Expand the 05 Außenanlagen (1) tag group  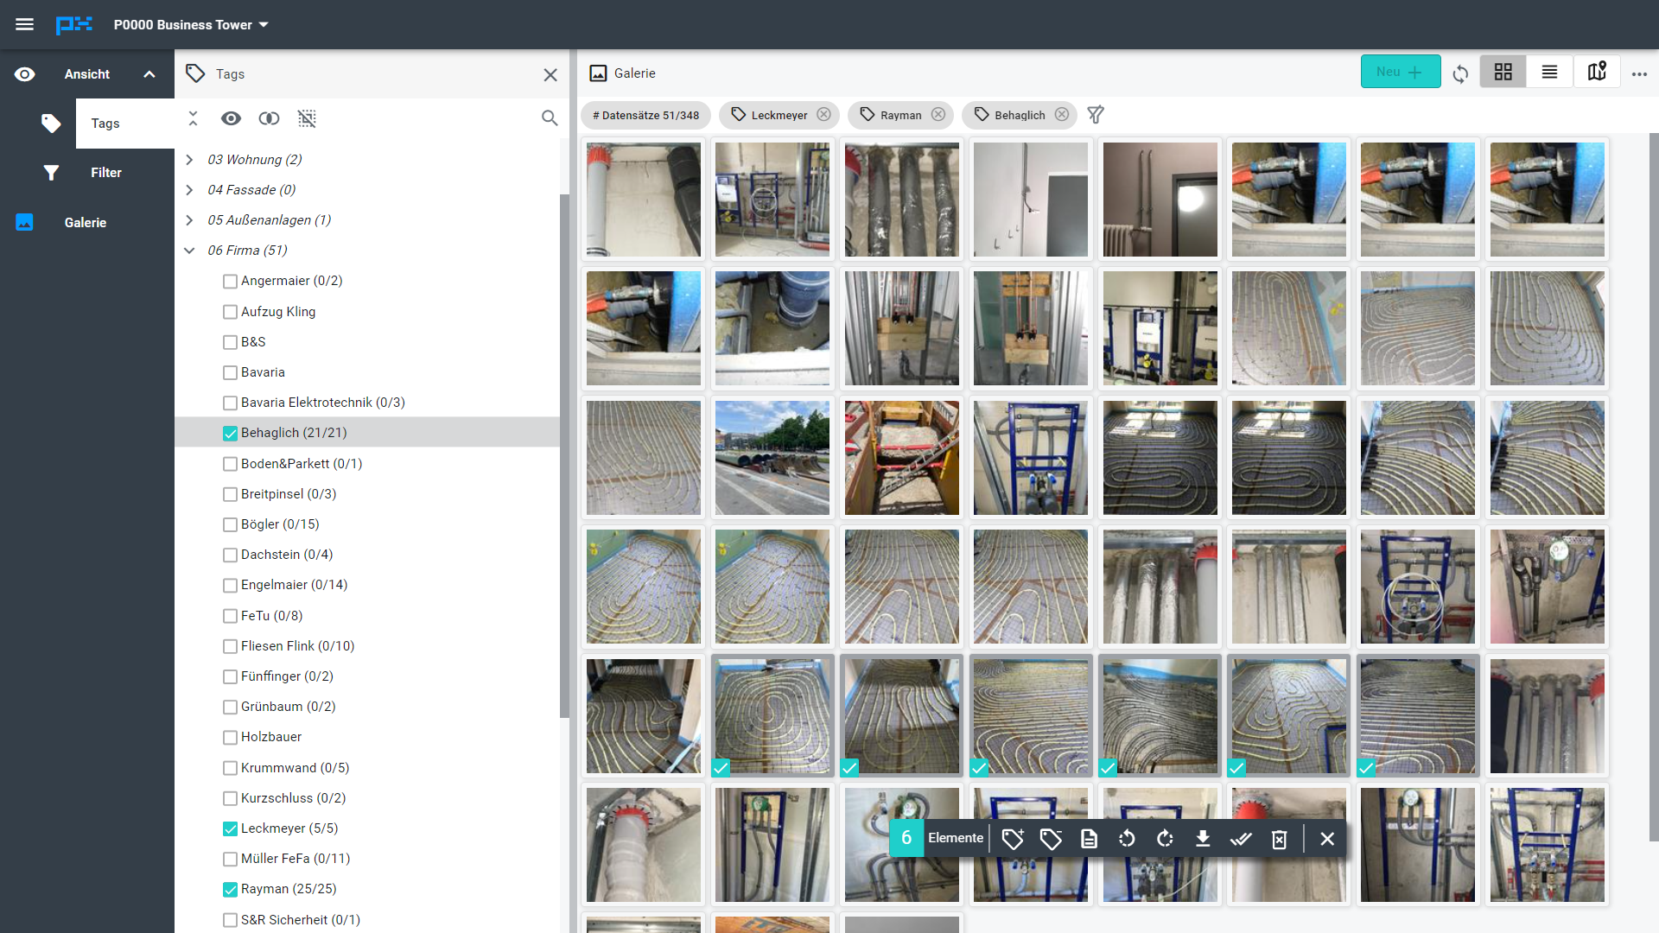click(189, 220)
